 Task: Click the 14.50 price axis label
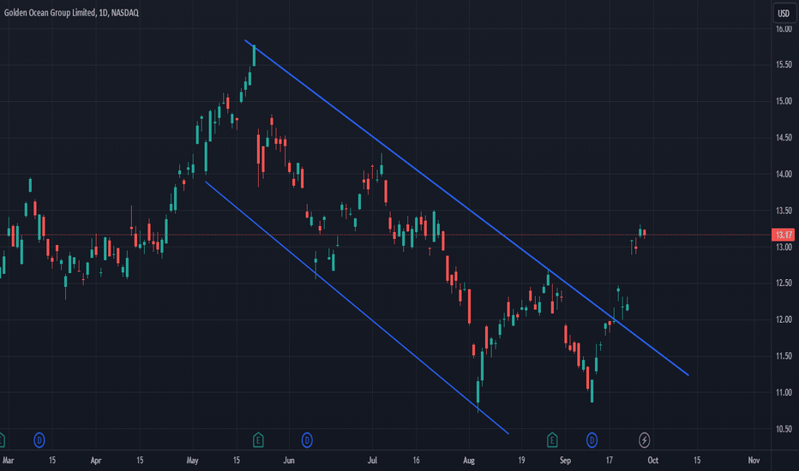coord(784,138)
